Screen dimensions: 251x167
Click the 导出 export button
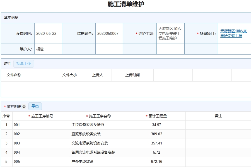tap(35, 106)
